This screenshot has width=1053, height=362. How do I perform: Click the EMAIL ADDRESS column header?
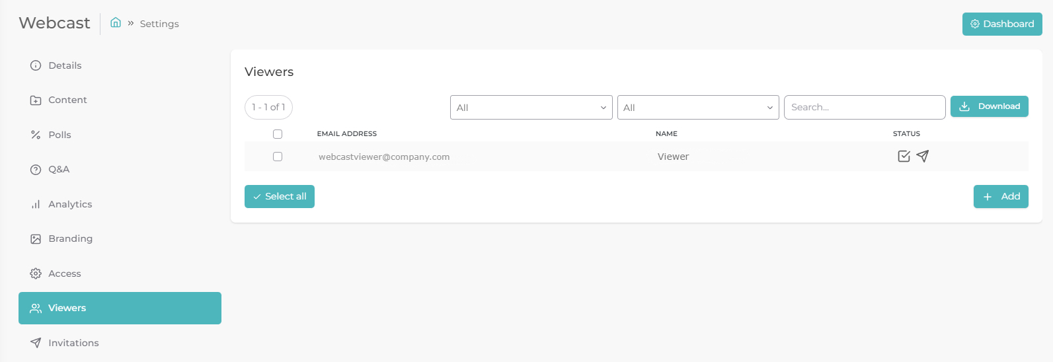(x=347, y=133)
